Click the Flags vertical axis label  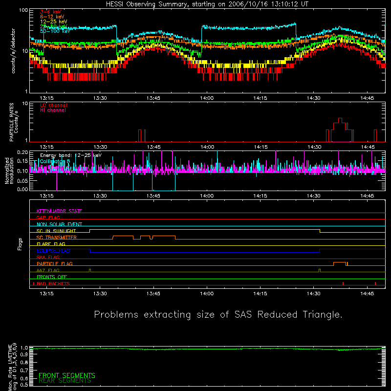(20, 244)
